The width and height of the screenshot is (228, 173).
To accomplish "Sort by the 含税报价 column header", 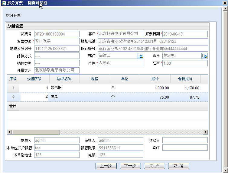I will (x=185, y=79).
